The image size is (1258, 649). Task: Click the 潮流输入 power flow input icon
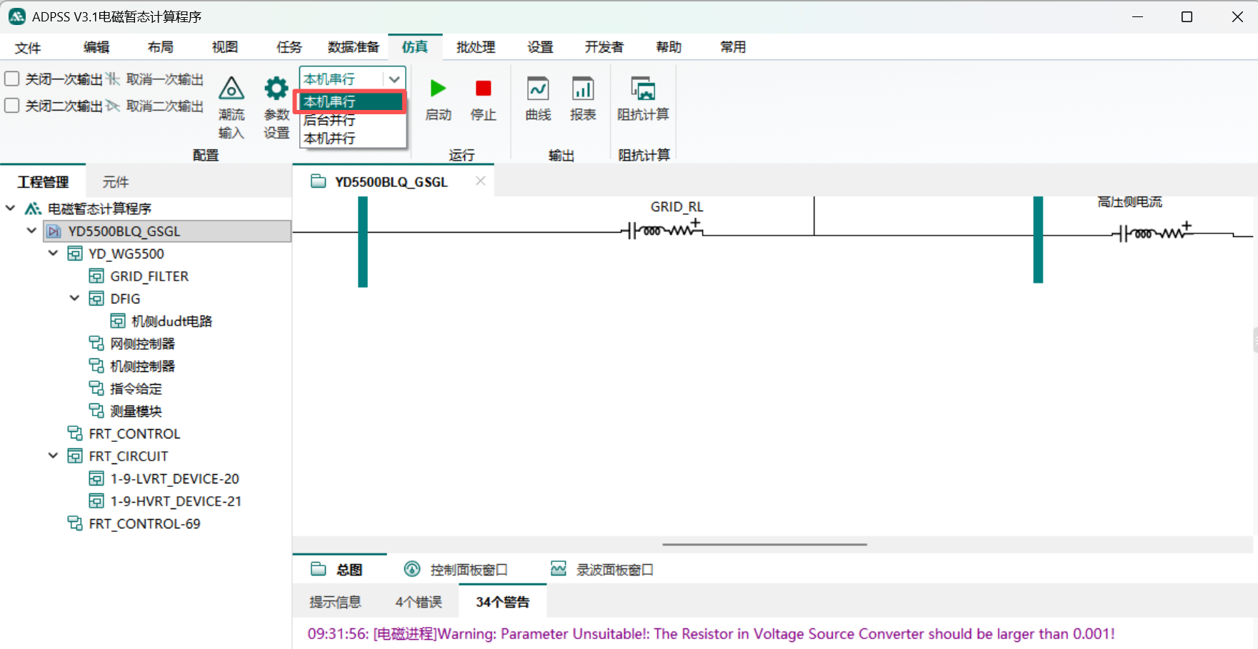(x=231, y=90)
